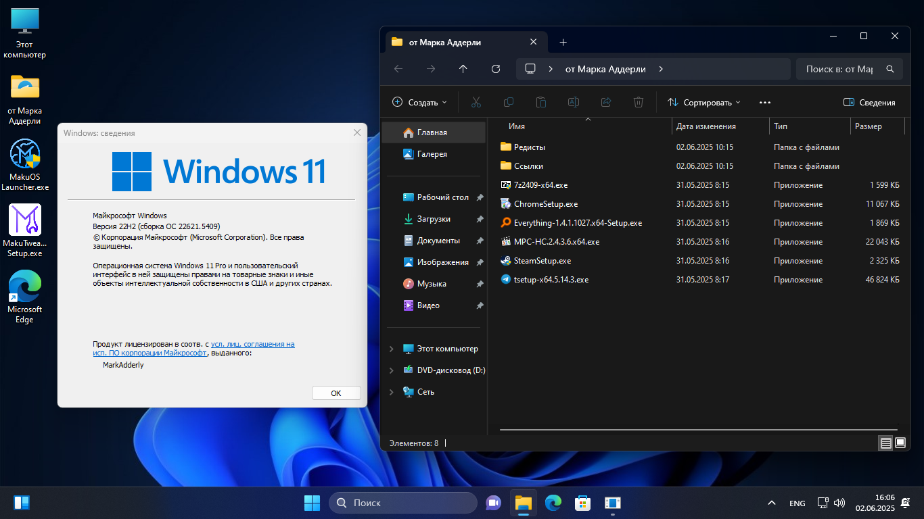Click the PC monitor icon in address bar
The width and height of the screenshot is (924, 519).
[x=530, y=69]
